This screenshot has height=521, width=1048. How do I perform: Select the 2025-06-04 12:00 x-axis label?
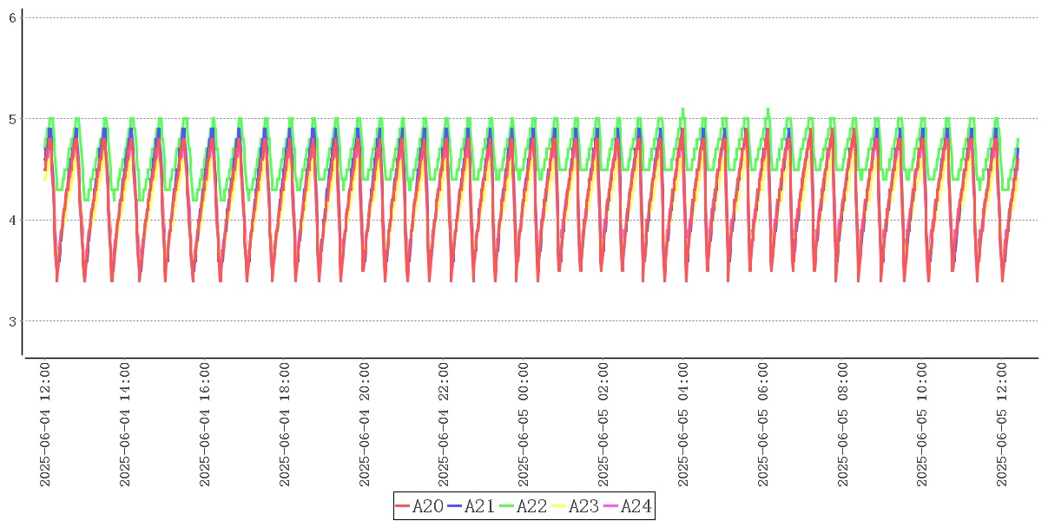[x=45, y=425]
